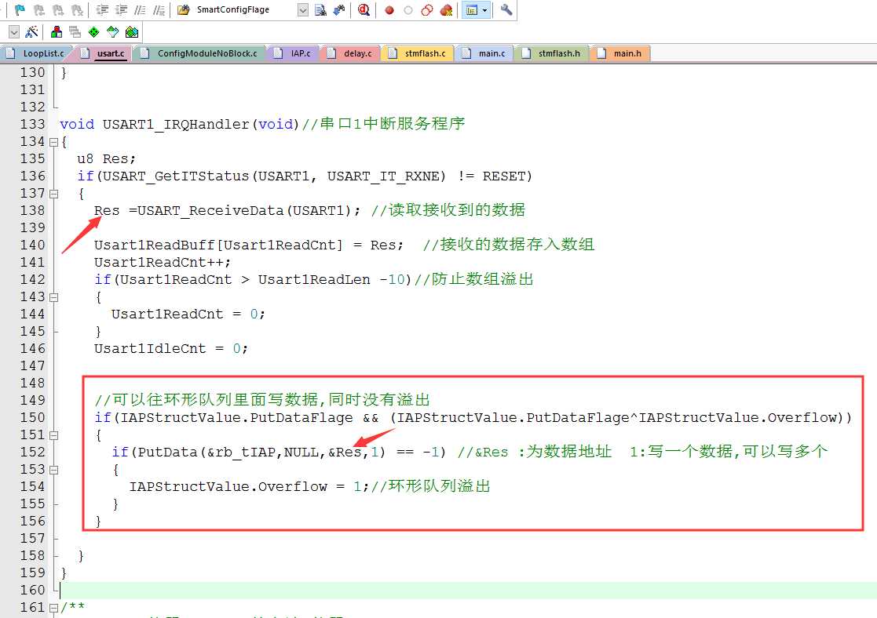Click on u8 Res declaration line 135
This screenshot has height=618, width=877.
coord(106,158)
